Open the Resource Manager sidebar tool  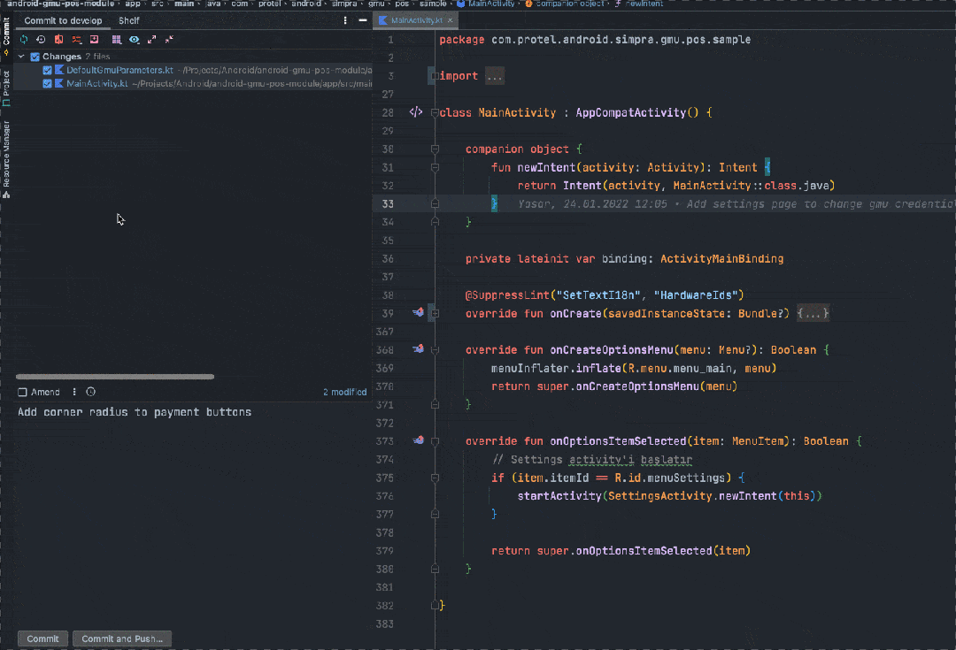pos(6,159)
